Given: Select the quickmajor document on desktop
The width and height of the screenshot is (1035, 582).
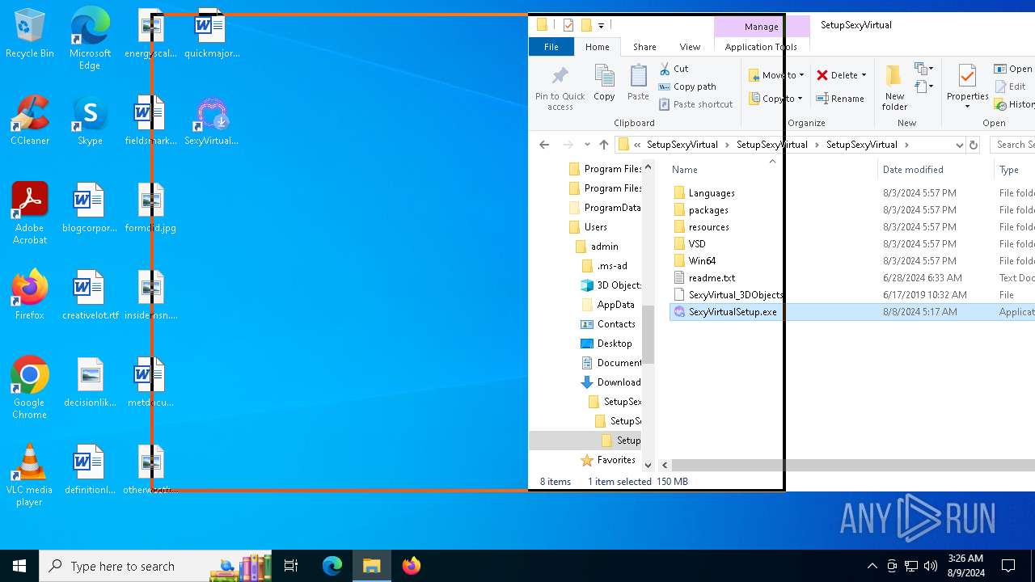Looking at the screenshot, I should (211, 34).
